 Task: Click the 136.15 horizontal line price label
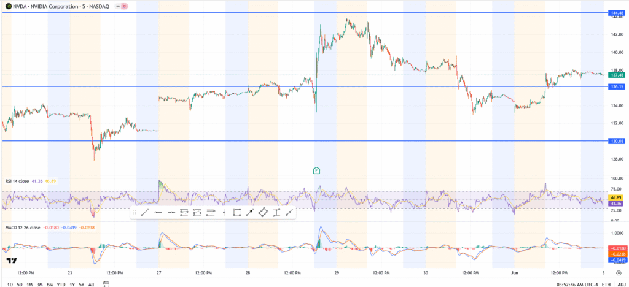coord(616,86)
